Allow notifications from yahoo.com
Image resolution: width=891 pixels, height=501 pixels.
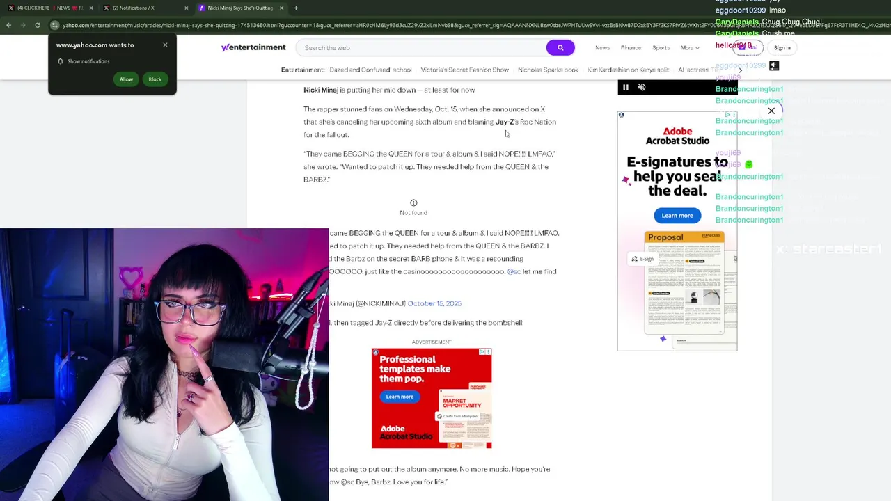tap(126, 79)
